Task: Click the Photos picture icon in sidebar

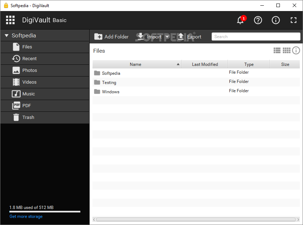Action: (x=16, y=70)
